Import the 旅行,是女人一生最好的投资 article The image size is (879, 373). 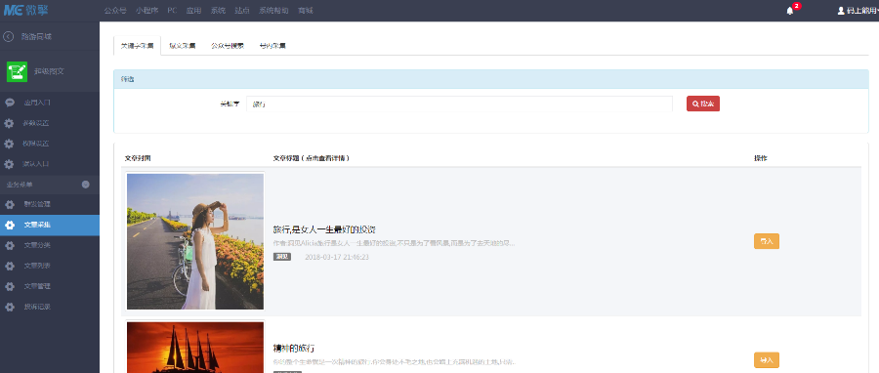click(x=767, y=241)
